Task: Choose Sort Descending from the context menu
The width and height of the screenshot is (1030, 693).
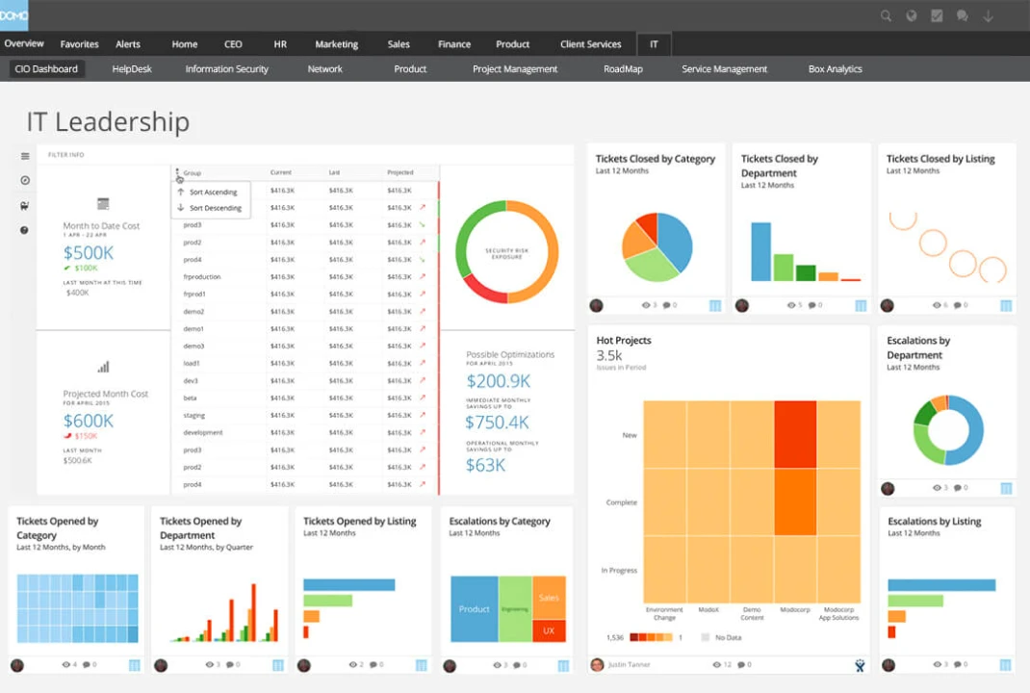Action: tap(210, 208)
